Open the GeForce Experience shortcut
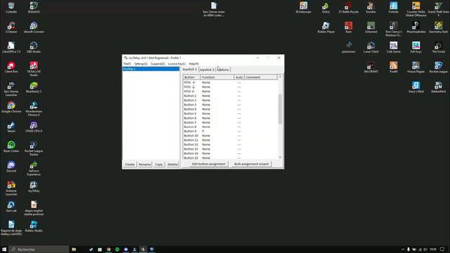The image size is (450, 253). point(34,168)
